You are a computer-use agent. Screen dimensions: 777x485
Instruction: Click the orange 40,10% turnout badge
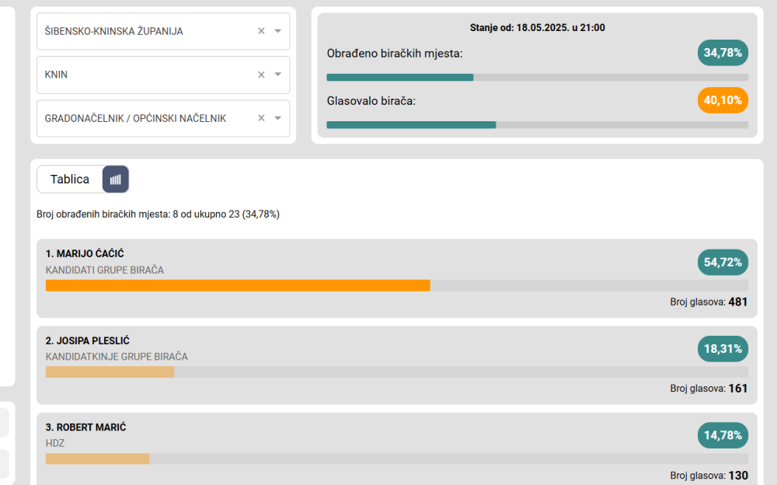(723, 100)
